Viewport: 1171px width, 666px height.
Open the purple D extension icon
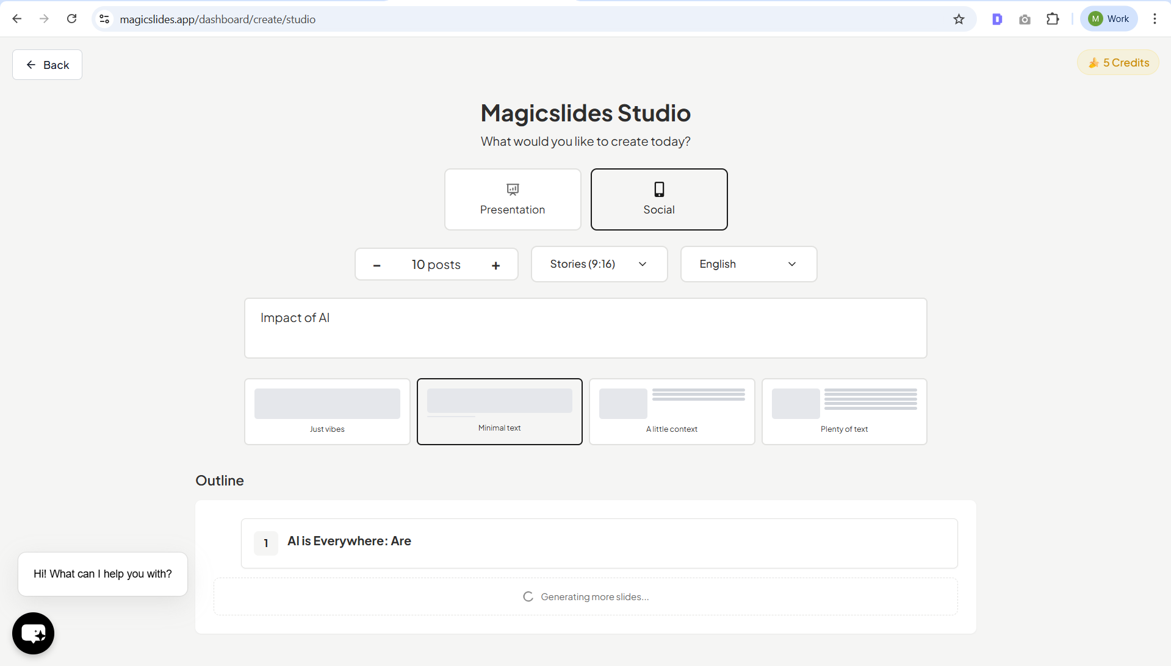click(x=997, y=19)
